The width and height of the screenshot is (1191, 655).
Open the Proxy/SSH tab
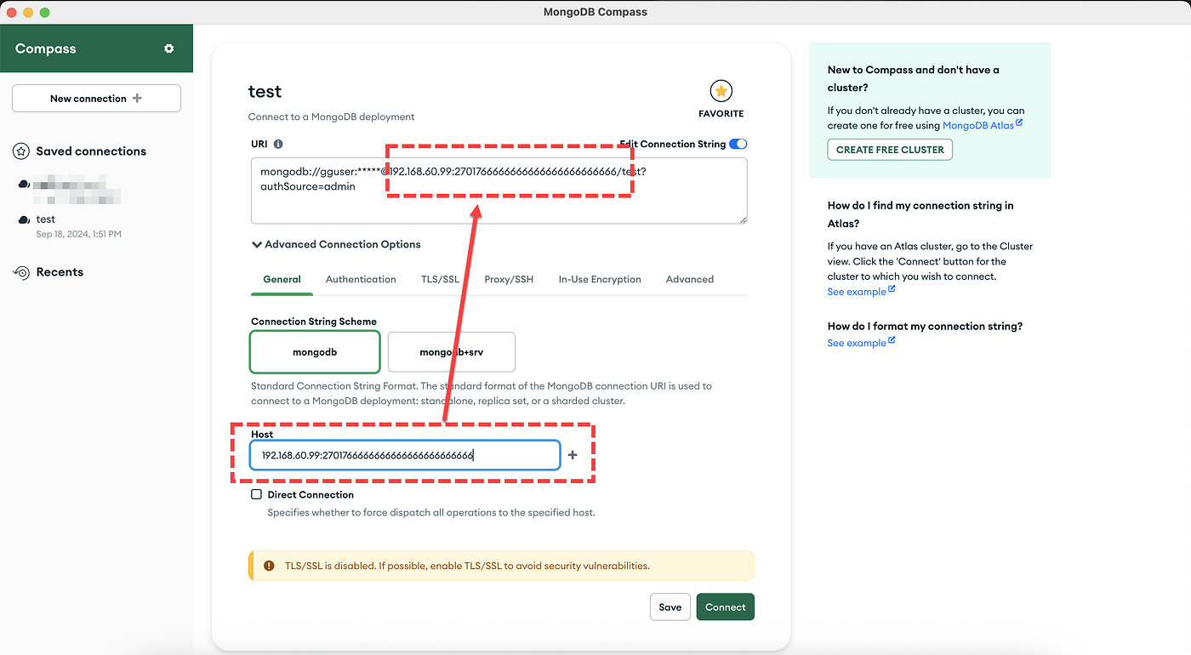tap(509, 279)
